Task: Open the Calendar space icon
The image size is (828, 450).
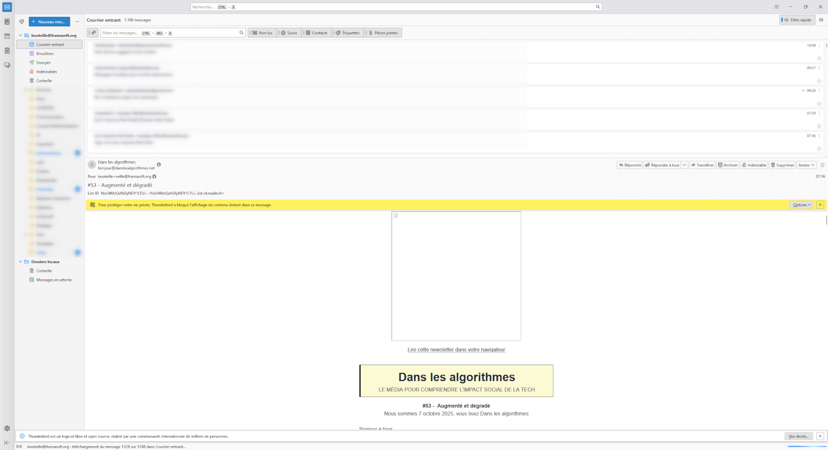Action: [x=7, y=36]
